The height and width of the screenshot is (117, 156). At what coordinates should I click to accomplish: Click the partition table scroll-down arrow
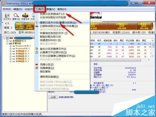click(153, 56)
